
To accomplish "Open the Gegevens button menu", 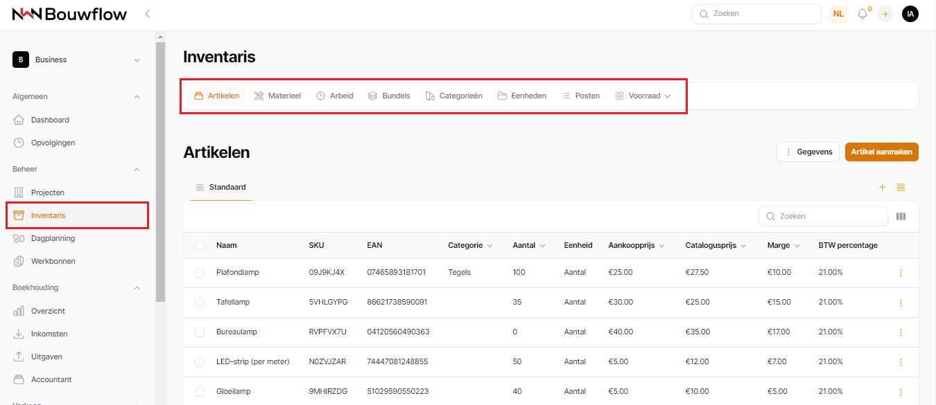I will click(x=808, y=152).
